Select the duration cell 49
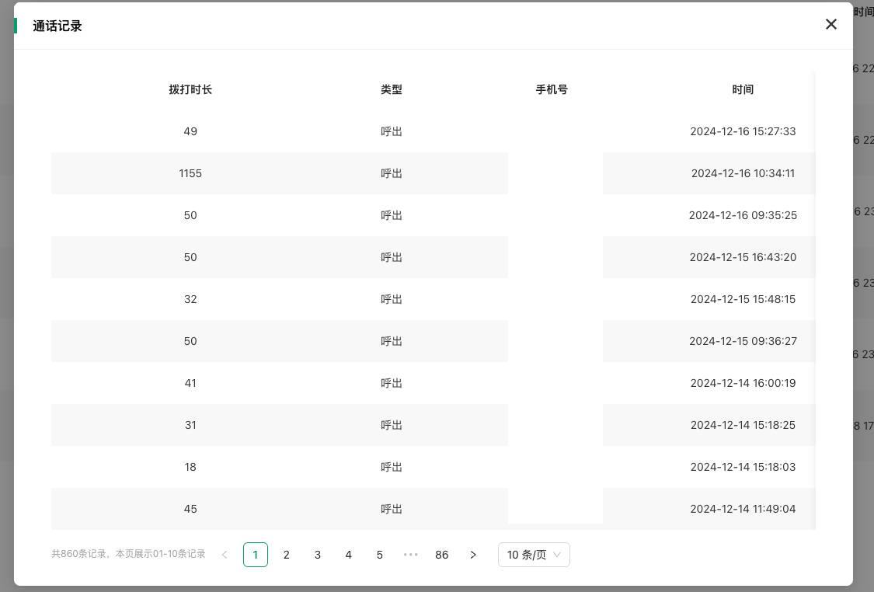 190,131
